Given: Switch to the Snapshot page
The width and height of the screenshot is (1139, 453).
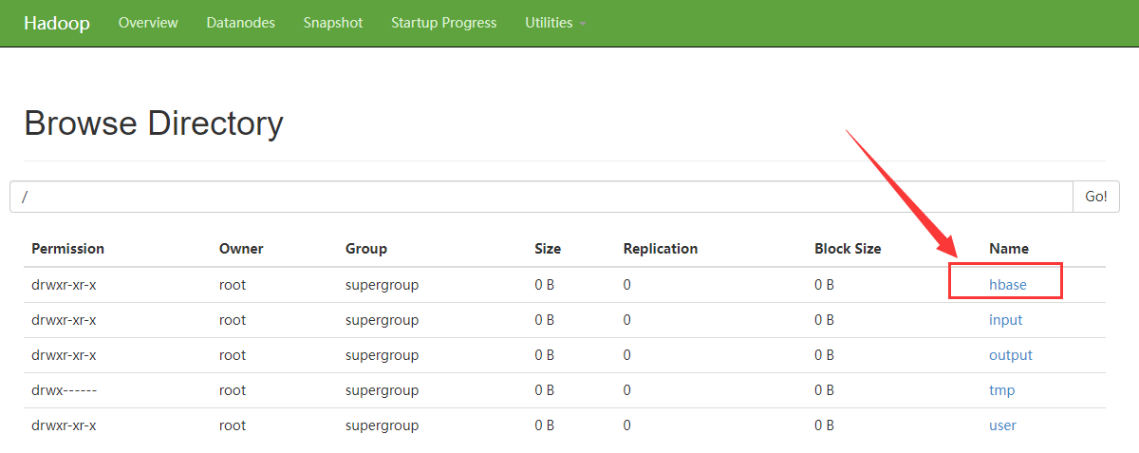Looking at the screenshot, I should [x=333, y=23].
